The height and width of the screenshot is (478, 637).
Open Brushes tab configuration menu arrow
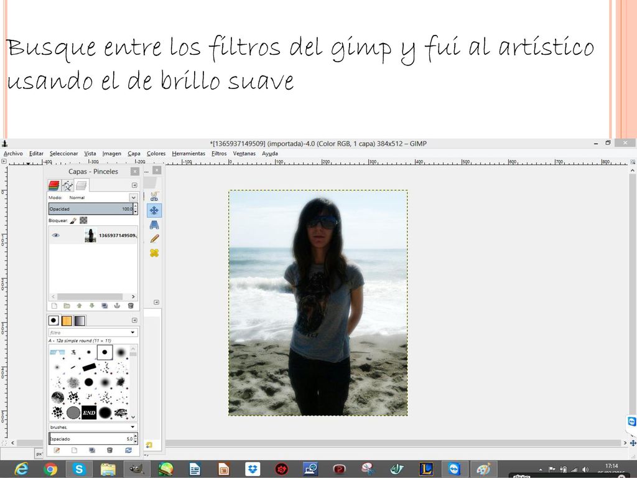click(x=134, y=321)
